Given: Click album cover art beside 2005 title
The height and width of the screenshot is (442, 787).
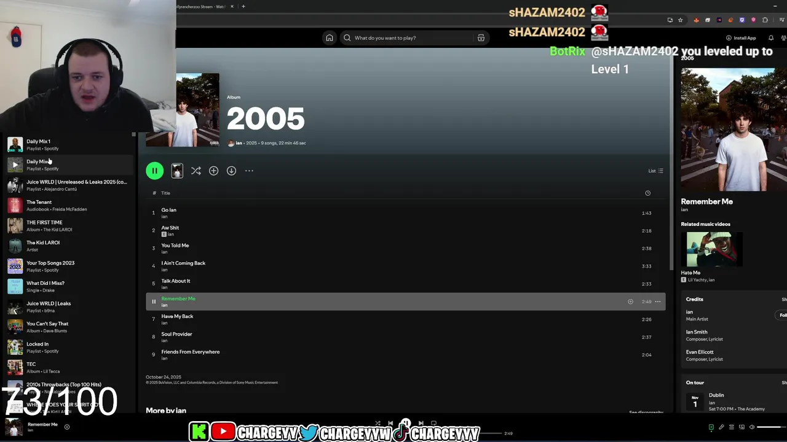Looking at the screenshot, I should coord(197,110).
